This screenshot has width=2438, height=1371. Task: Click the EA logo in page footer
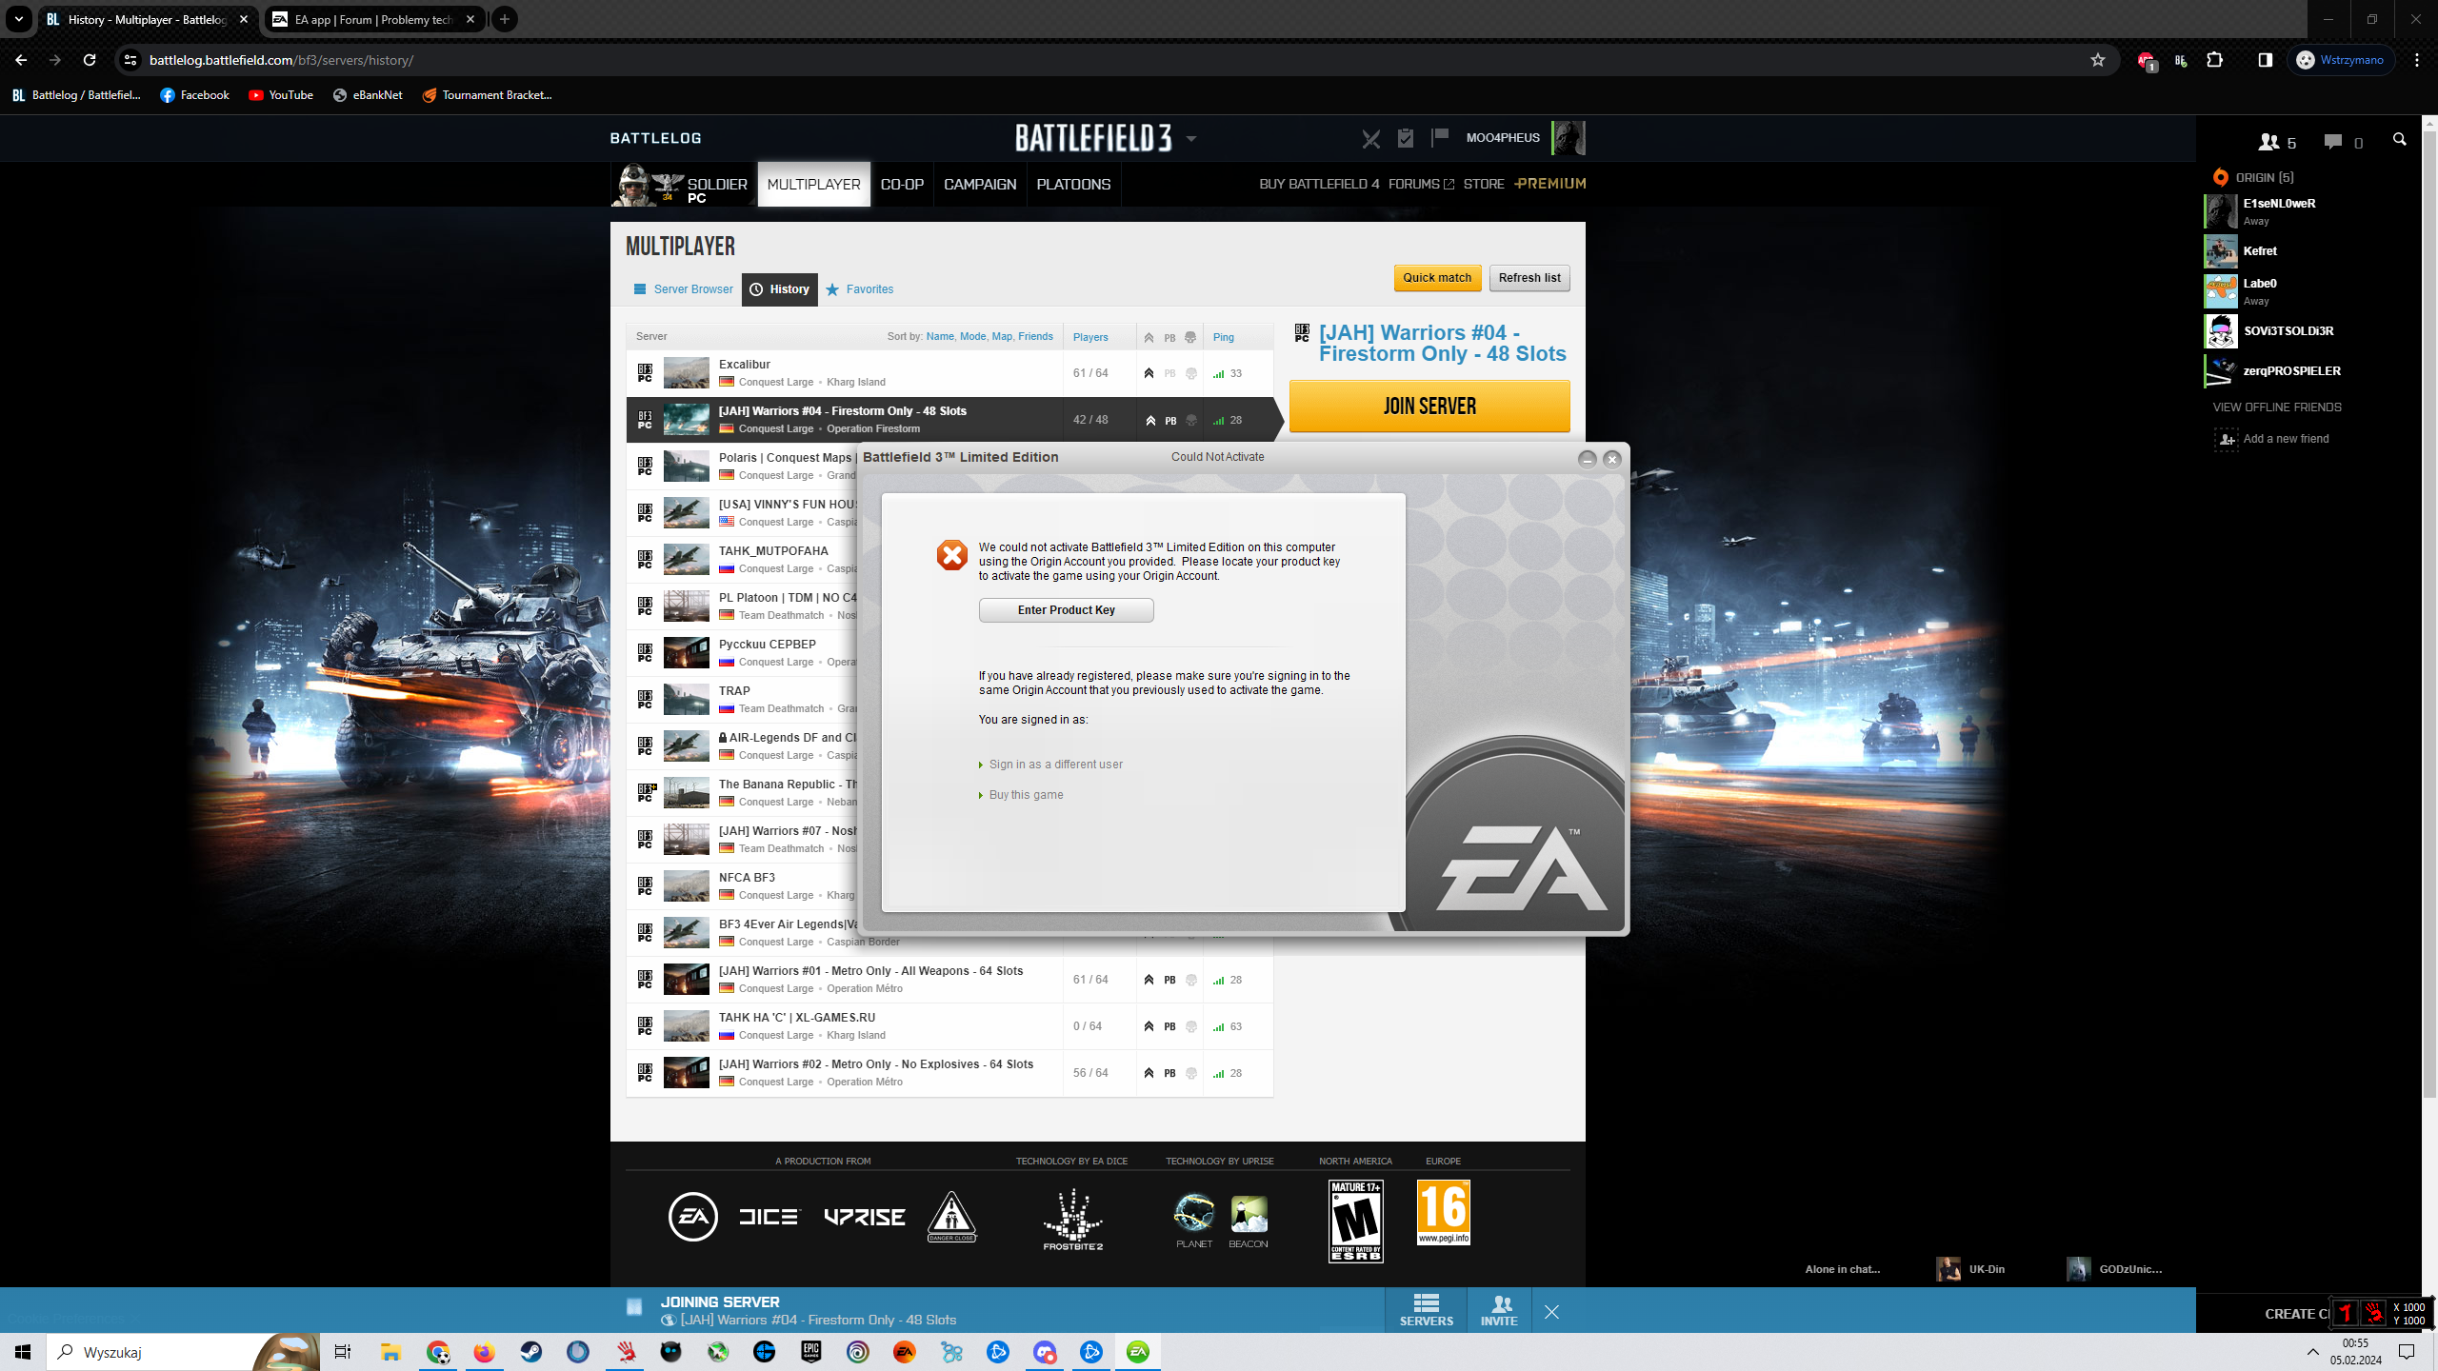692,1217
